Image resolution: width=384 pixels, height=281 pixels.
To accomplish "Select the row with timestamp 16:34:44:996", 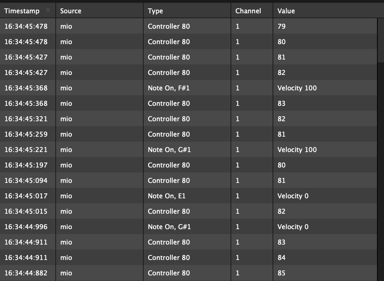I will [26, 227].
